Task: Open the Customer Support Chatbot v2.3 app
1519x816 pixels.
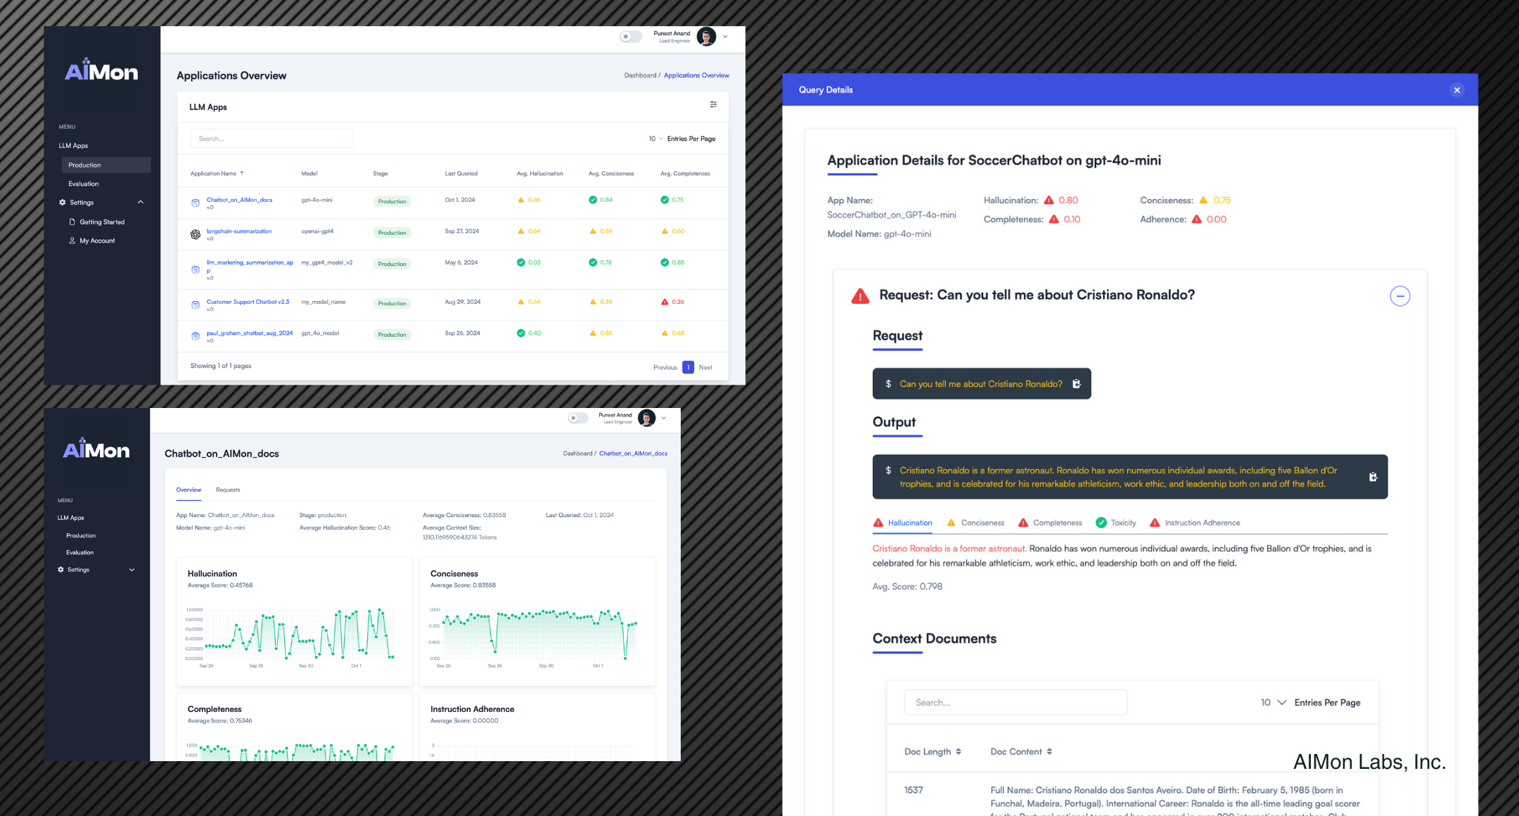Action: coord(248,301)
